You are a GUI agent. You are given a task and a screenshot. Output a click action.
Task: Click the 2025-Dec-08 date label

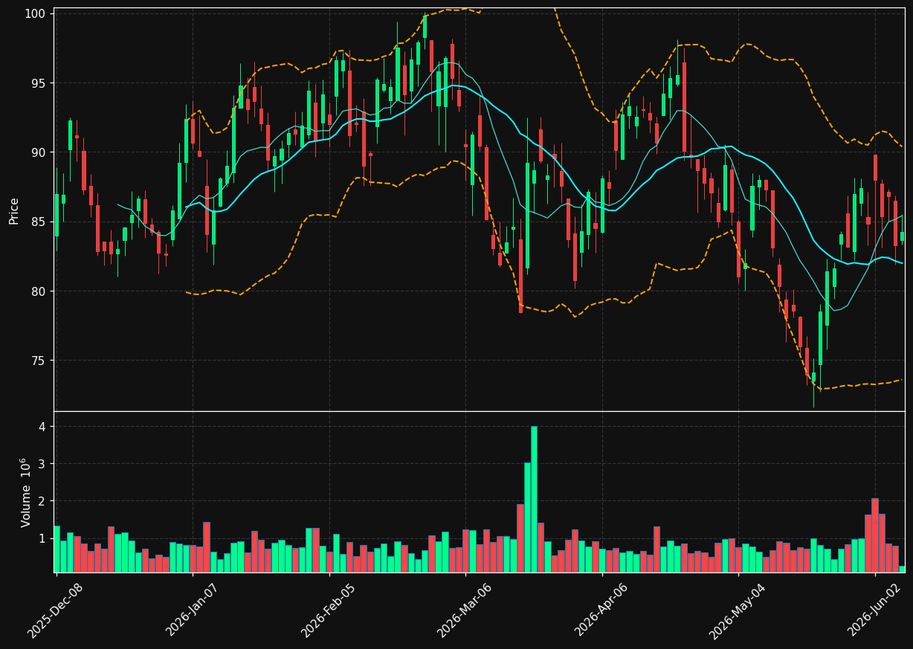point(55,610)
